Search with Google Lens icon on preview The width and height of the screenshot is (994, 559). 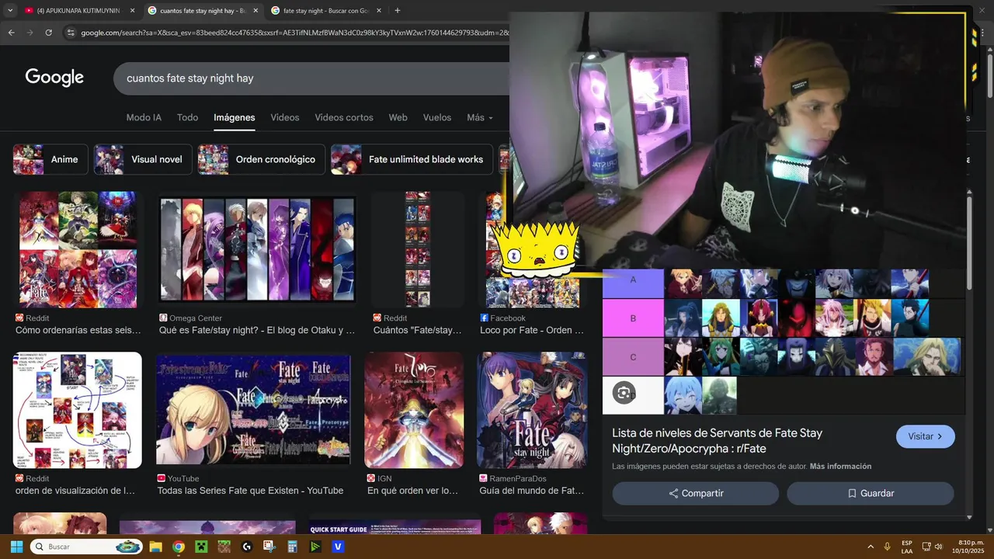pos(624,393)
